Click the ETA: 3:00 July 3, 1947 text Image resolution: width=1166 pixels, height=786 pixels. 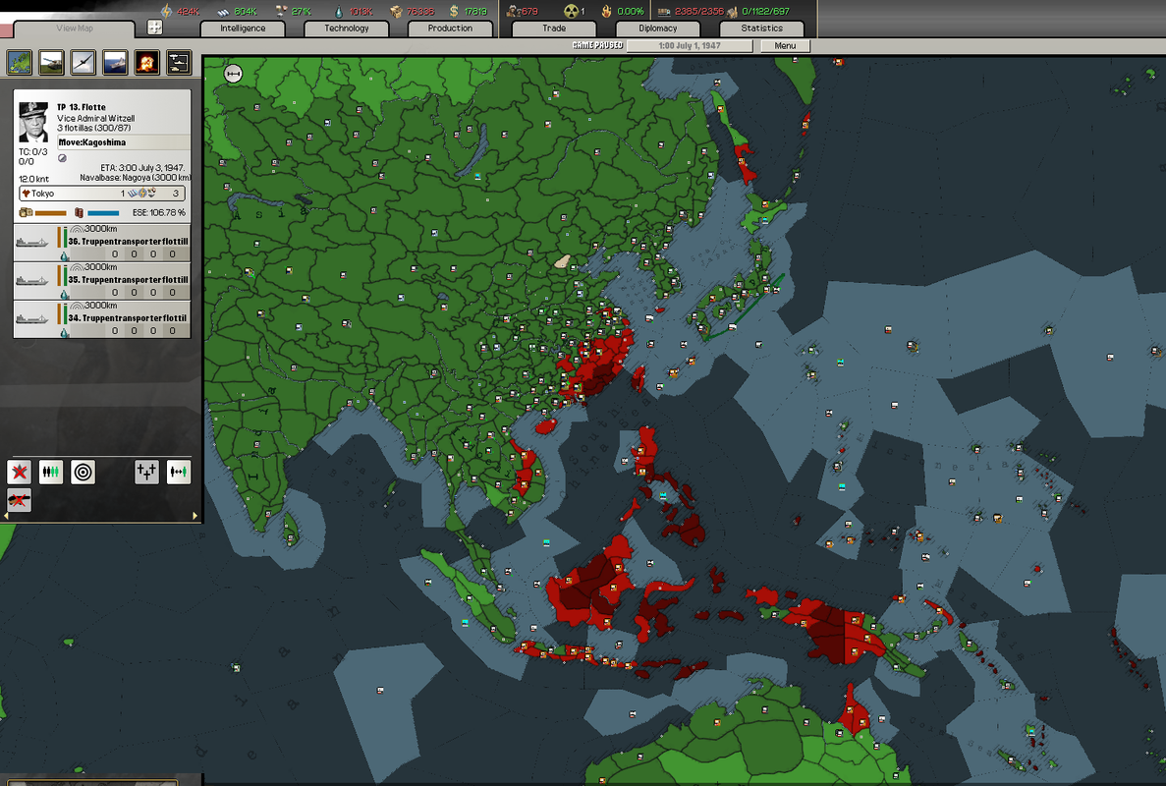click(142, 168)
